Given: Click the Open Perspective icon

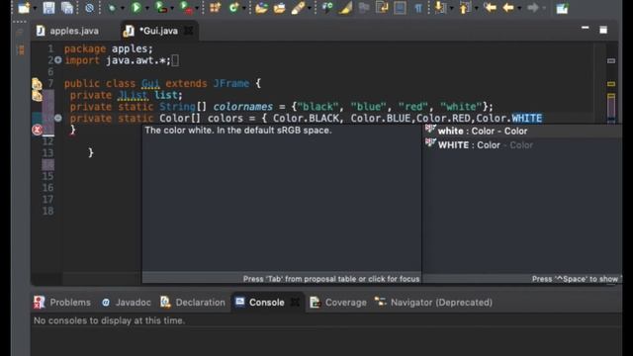Looking at the screenshot, I should [562, 8].
